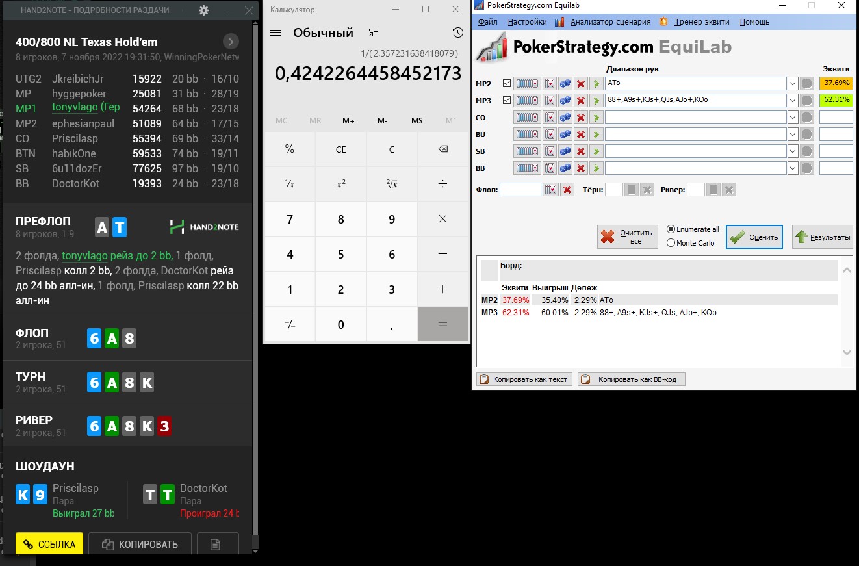Click green arrow icon in SB row
This screenshot has height=566, width=859.
click(596, 151)
